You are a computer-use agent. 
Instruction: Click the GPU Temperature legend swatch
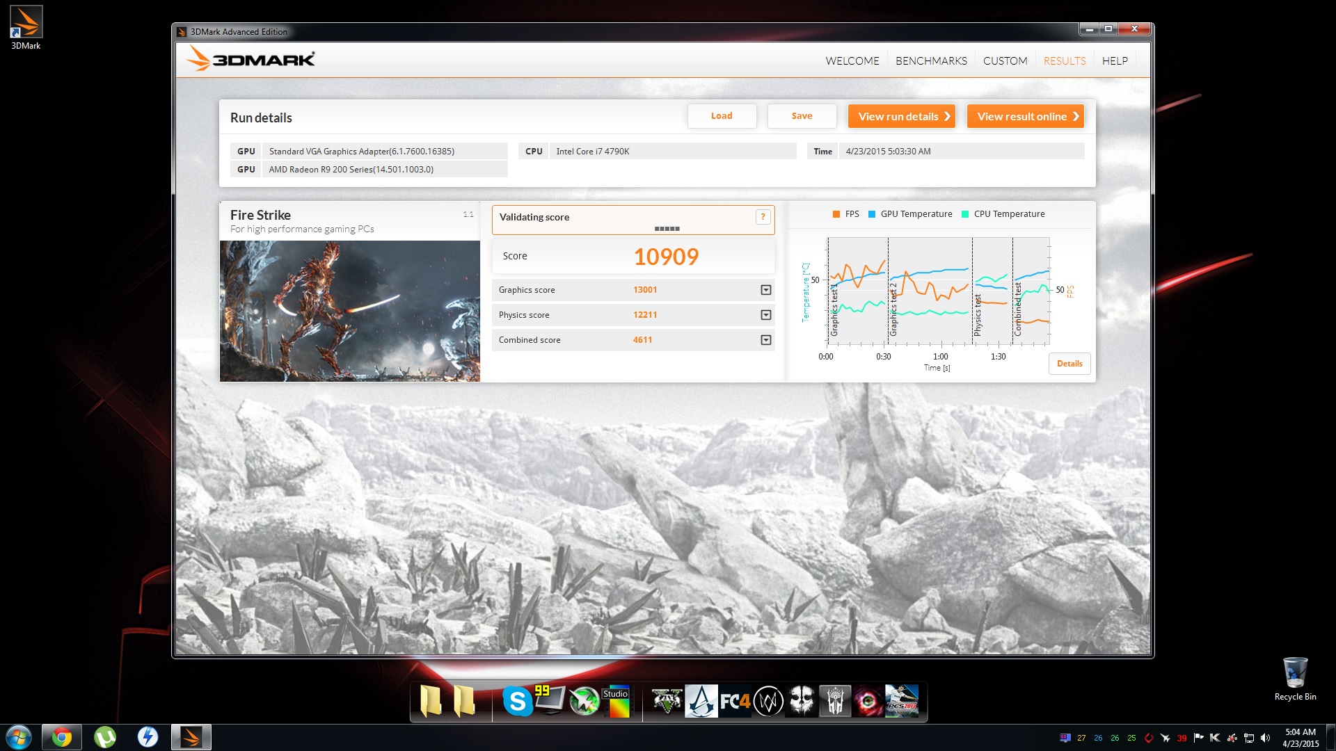pos(872,214)
